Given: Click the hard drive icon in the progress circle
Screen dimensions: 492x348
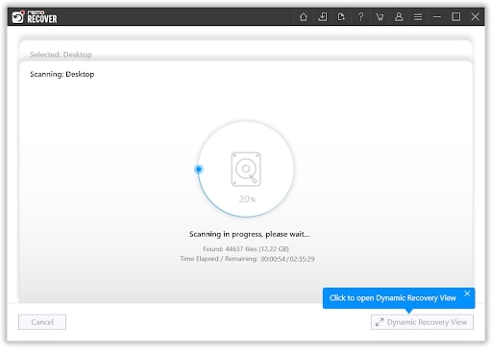Looking at the screenshot, I should pyautogui.click(x=246, y=169).
